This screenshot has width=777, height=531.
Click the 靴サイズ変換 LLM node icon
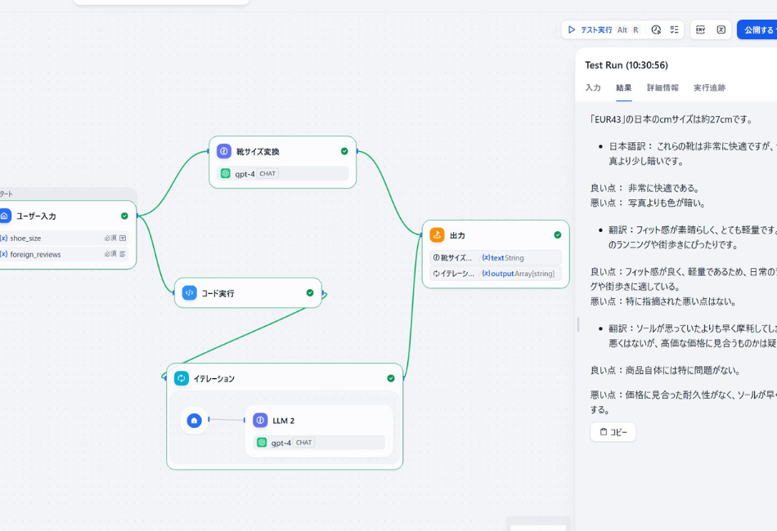tap(224, 150)
